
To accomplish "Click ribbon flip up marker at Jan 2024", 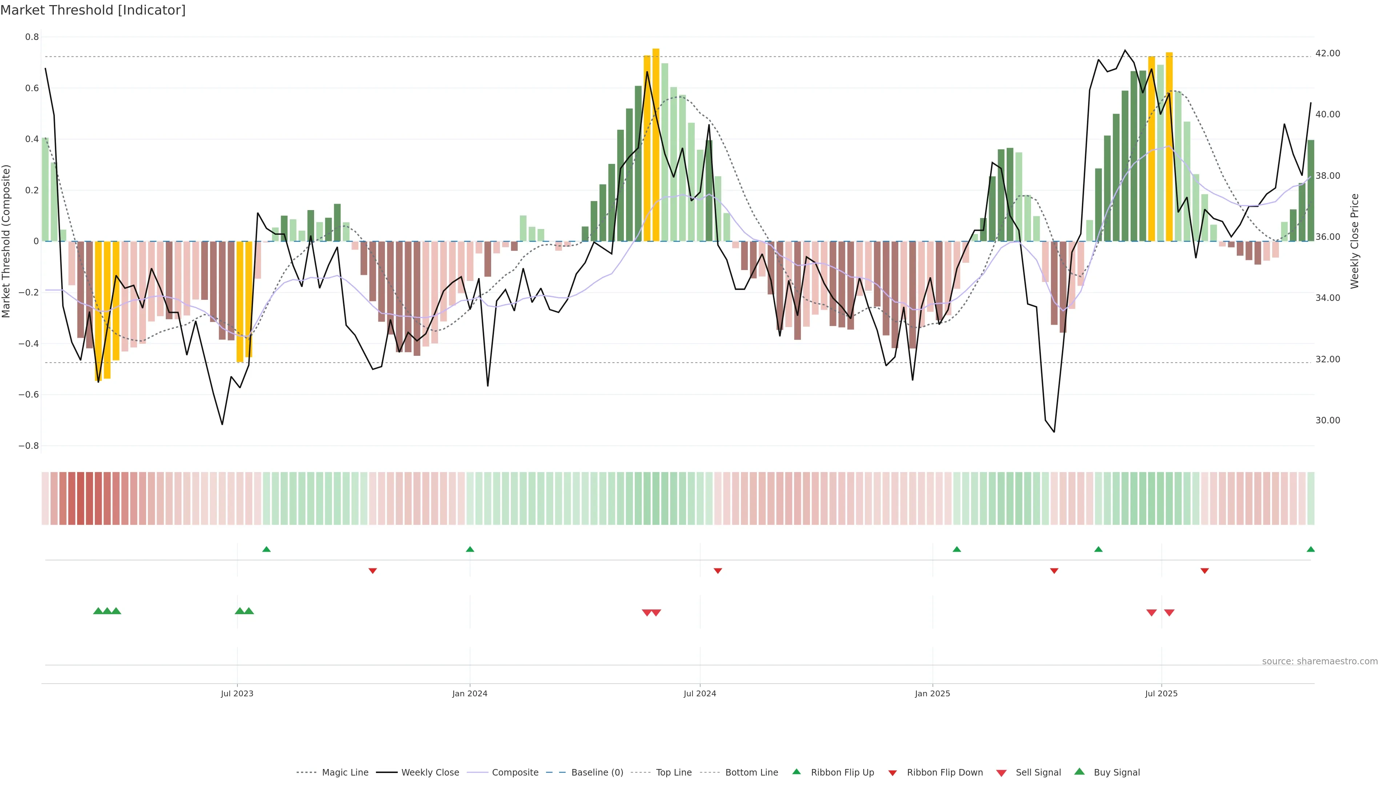I will point(470,549).
